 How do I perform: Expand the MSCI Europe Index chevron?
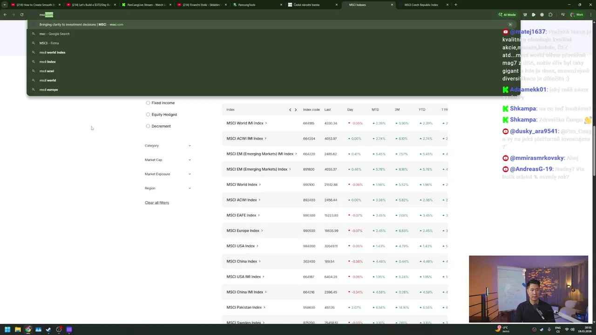(x=262, y=231)
